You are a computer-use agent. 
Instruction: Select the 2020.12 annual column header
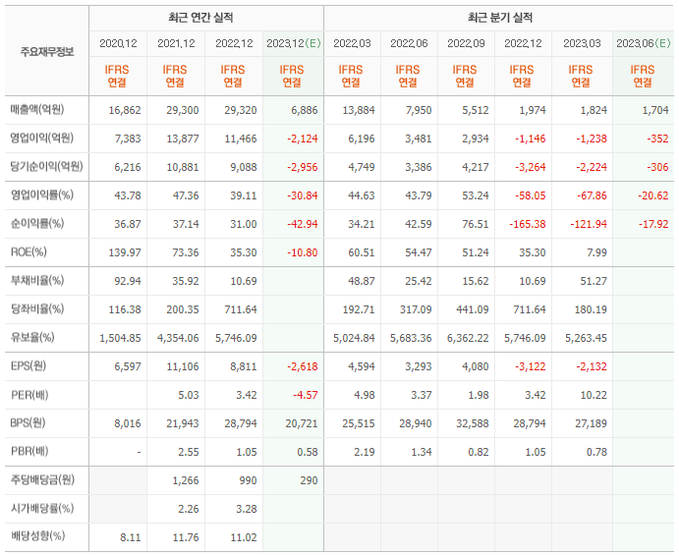click(x=118, y=43)
